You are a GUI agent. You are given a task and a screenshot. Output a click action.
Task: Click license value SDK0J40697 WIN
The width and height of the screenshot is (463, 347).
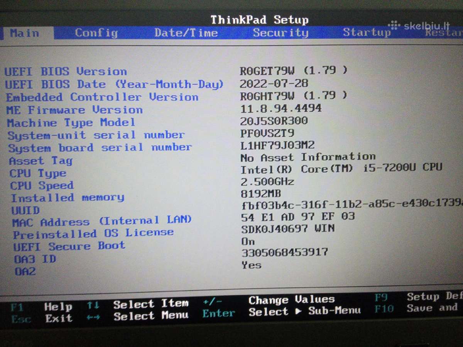(x=288, y=229)
